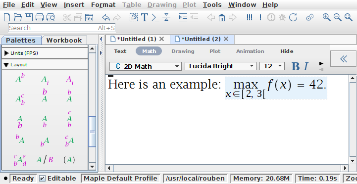Viewport: 357px width, 184px height.
Task: Open the Help menu
Action: point(270,5)
